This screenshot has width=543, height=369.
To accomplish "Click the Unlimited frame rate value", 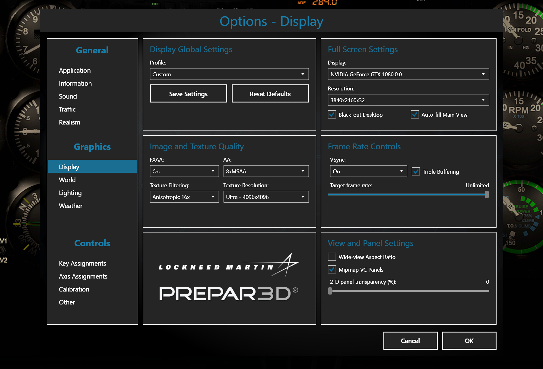I will click(477, 185).
